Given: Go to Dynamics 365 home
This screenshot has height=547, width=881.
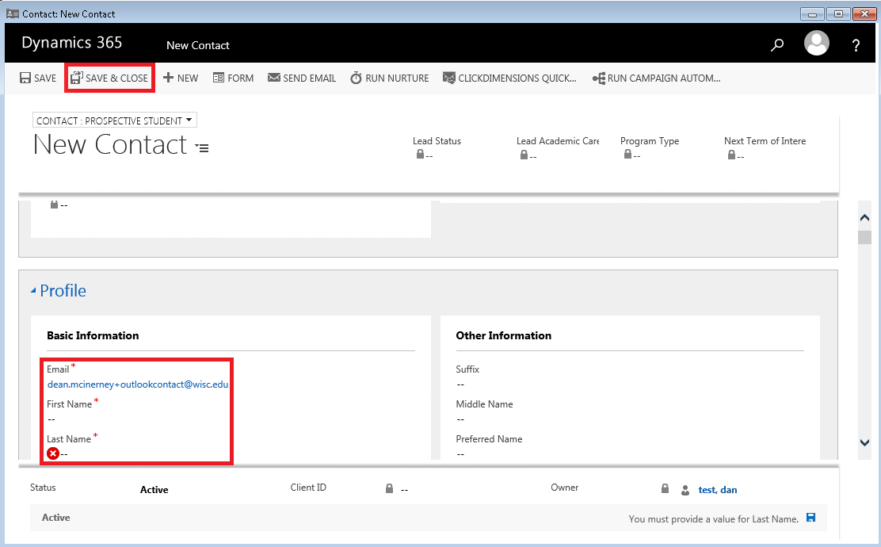Looking at the screenshot, I should [71, 43].
